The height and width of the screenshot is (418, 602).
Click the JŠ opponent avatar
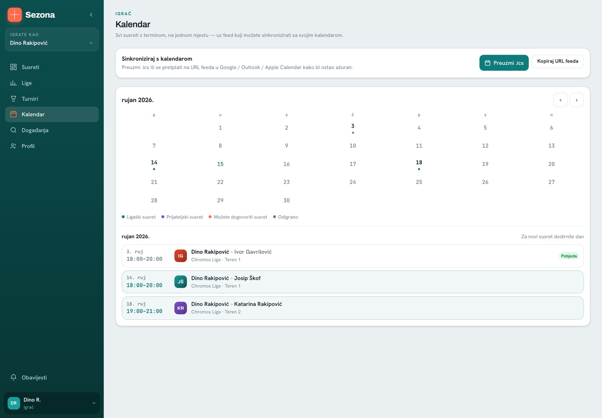pyautogui.click(x=181, y=282)
